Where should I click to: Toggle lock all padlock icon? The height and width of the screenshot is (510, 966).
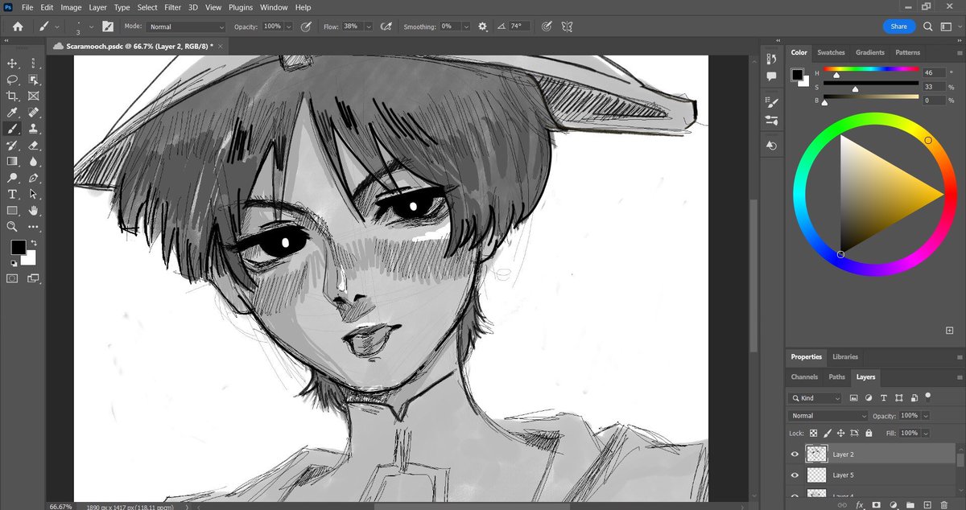tap(867, 433)
